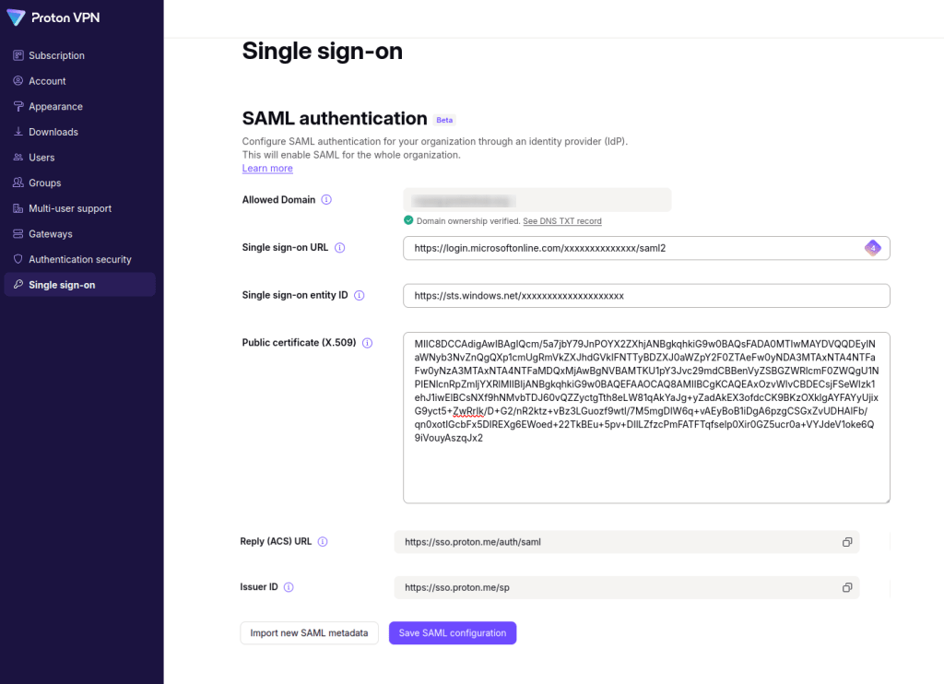Click the Single sign-on entity ID info icon

pos(360,295)
